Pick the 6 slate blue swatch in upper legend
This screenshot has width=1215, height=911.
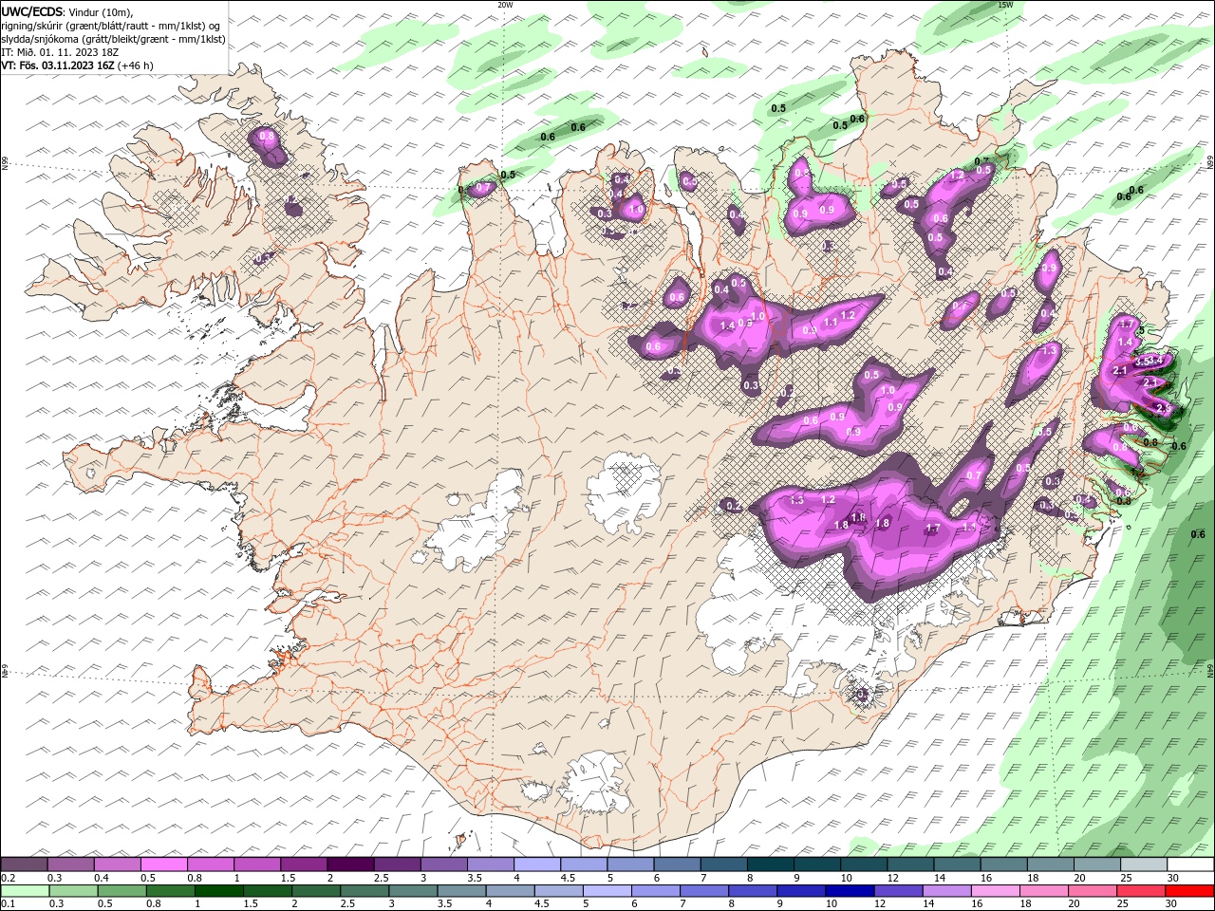point(676,865)
